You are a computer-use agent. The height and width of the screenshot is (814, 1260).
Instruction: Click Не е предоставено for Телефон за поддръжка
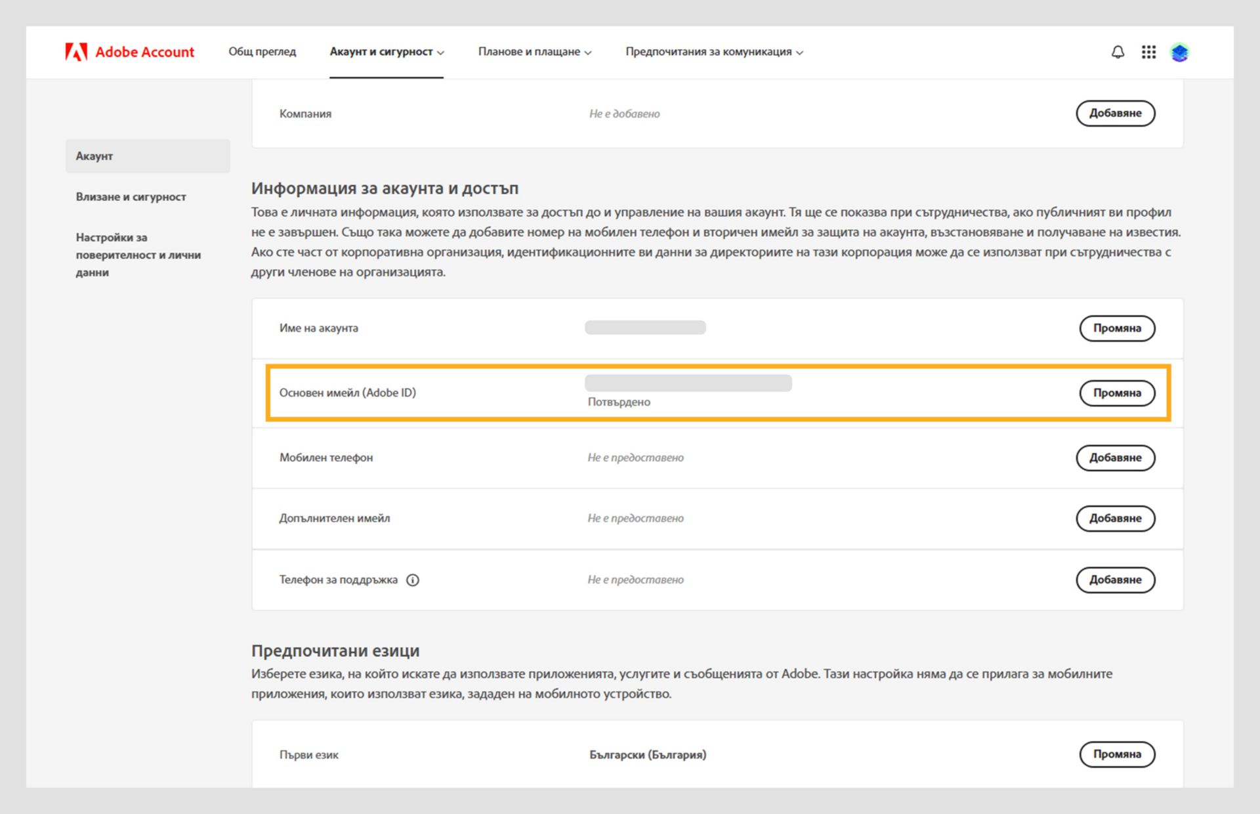tap(635, 580)
